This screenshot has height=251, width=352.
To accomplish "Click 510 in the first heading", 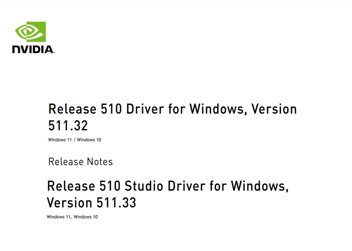I will (111, 109).
